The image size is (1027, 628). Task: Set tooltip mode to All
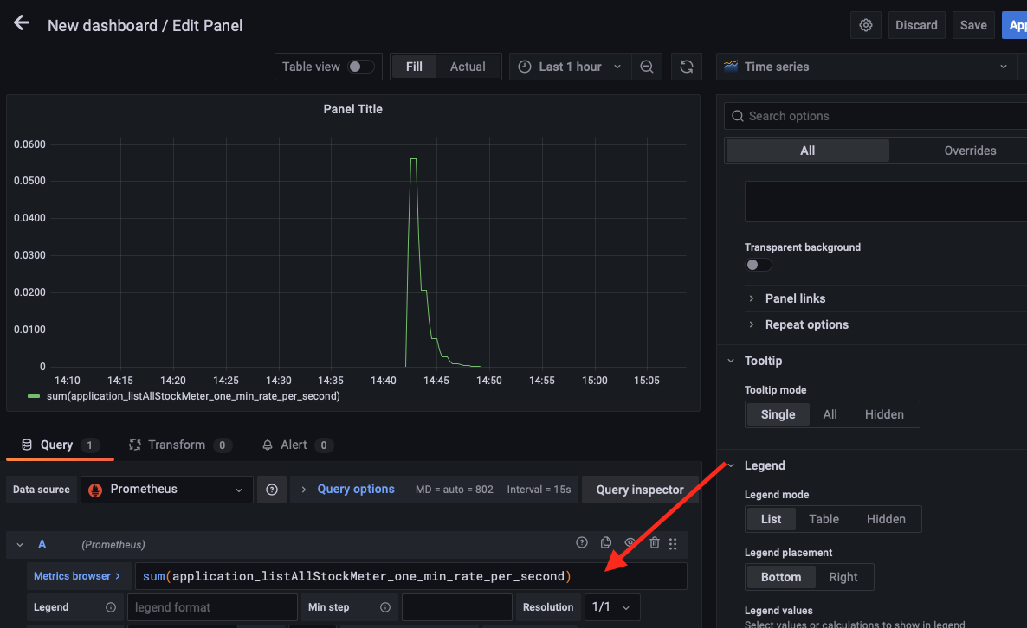830,414
